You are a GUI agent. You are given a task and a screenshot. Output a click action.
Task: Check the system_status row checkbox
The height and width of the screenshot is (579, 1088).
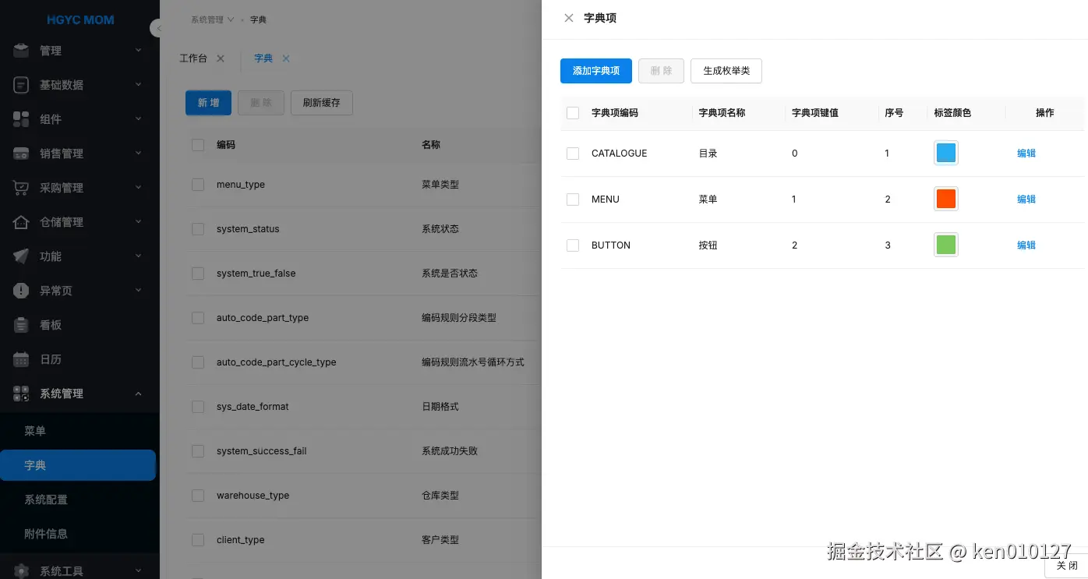(198, 229)
